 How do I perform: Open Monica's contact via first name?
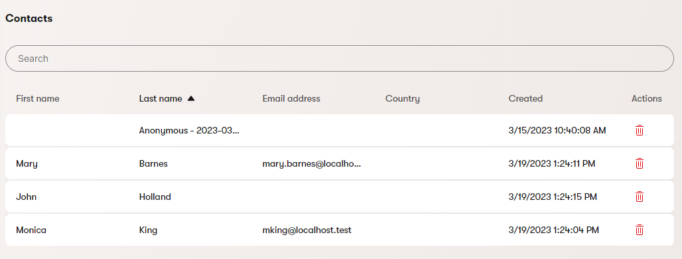point(31,230)
